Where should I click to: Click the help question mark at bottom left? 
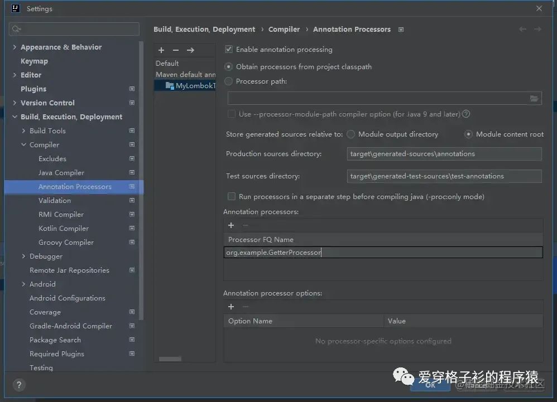coord(18,385)
